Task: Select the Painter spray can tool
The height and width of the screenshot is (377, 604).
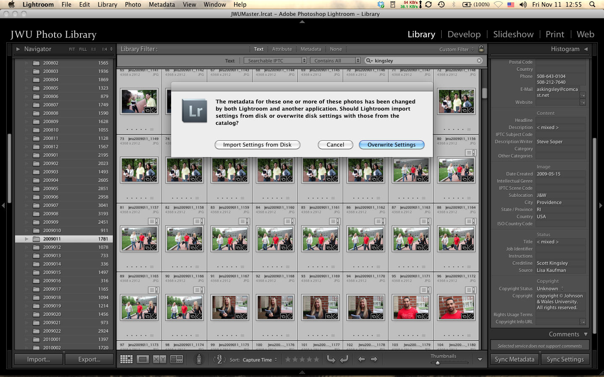Action: click(x=199, y=359)
